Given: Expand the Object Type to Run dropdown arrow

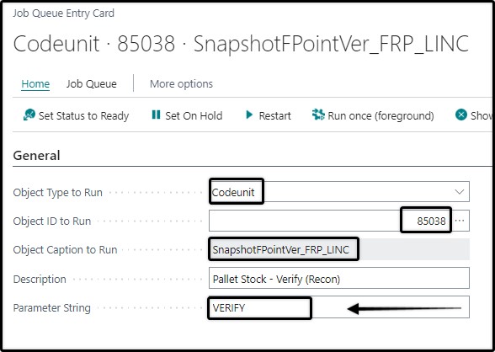Looking at the screenshot, I should (460, 192).
